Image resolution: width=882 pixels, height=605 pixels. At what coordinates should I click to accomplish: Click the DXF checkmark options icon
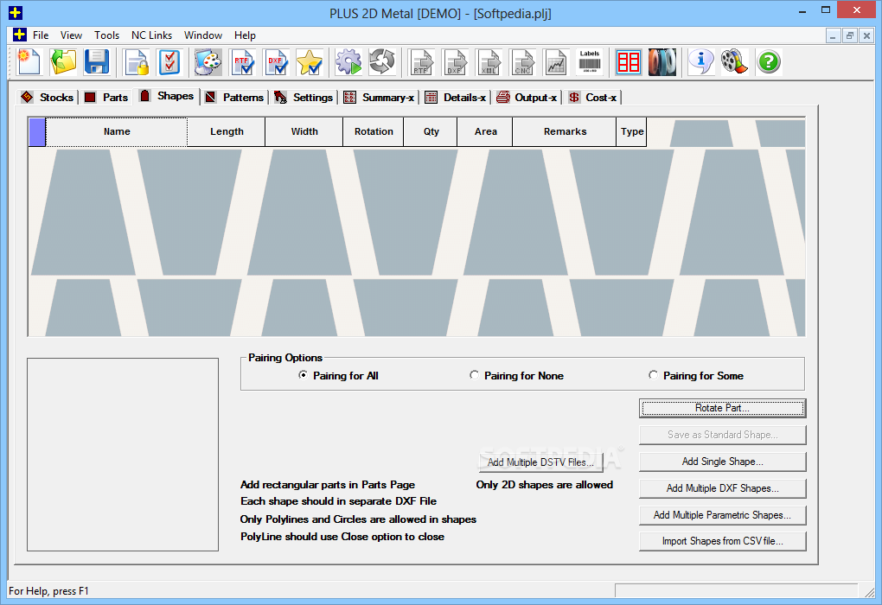[x=276, y=62]
